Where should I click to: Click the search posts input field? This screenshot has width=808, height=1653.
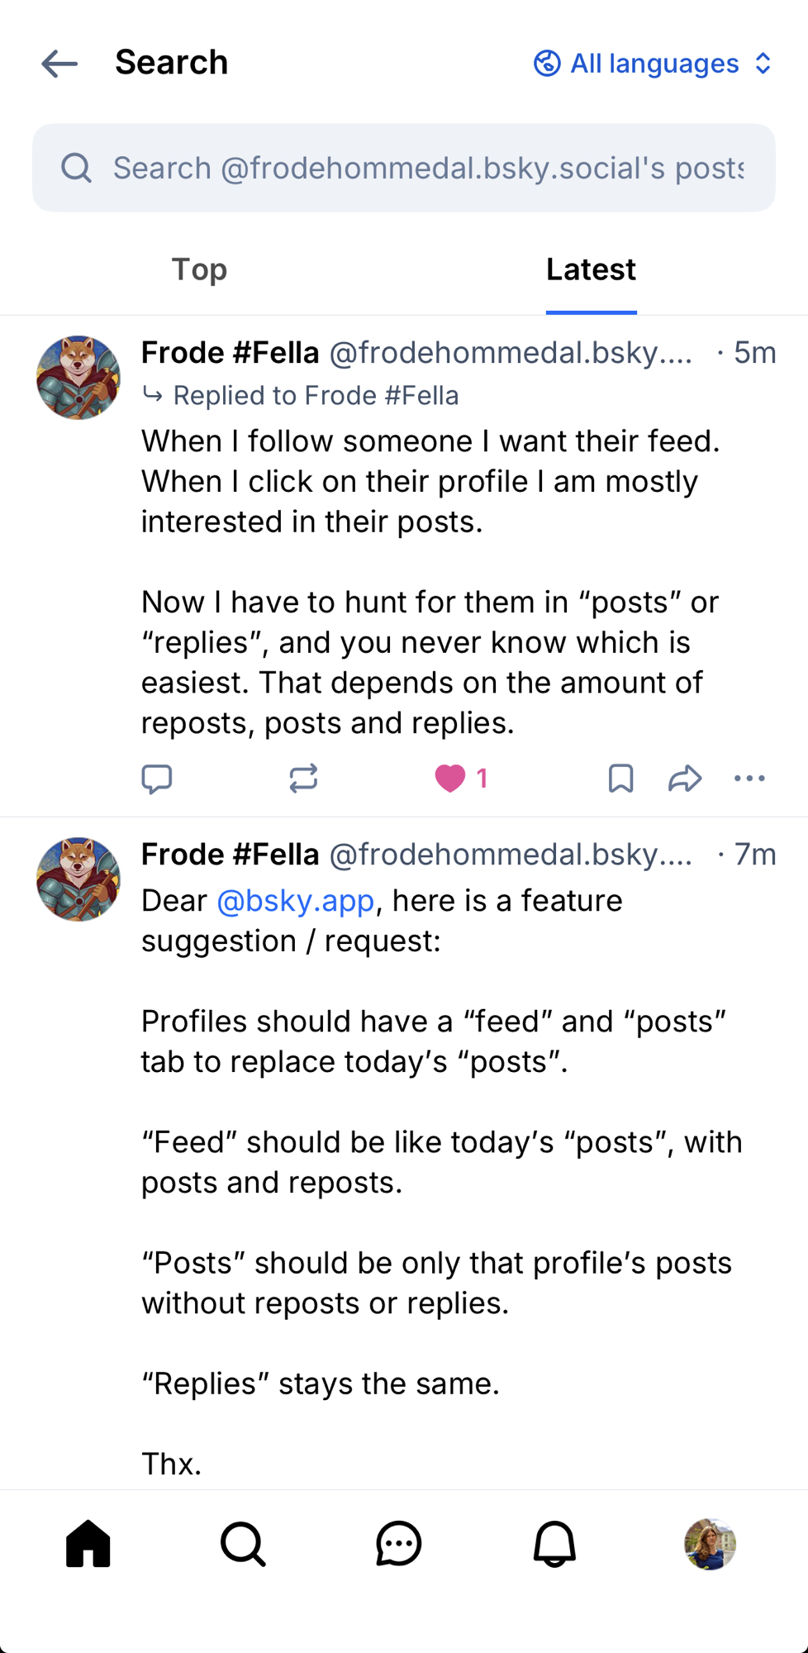click(x=427, y=169)
